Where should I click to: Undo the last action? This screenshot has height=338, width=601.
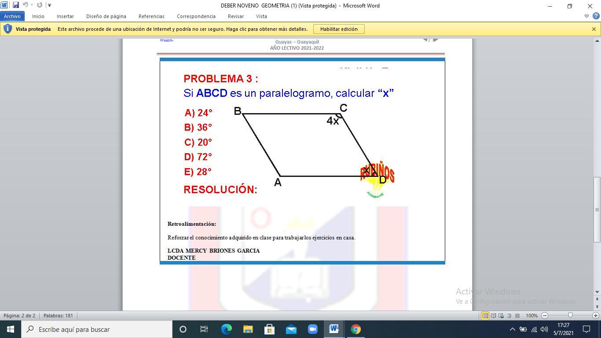tap(25, 5)
